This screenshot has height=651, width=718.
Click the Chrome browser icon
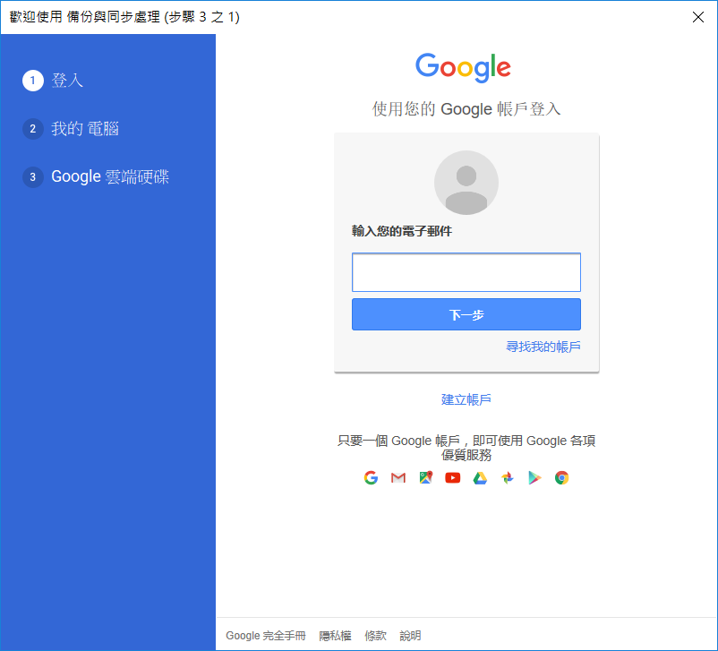tap(562, 478)
